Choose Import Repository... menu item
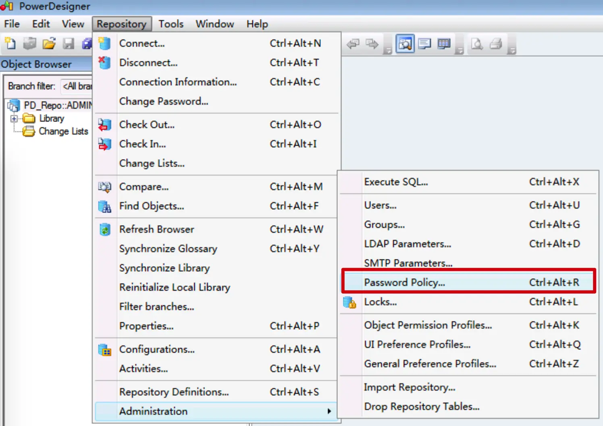603x426 pixels. (x=468, y=387)
